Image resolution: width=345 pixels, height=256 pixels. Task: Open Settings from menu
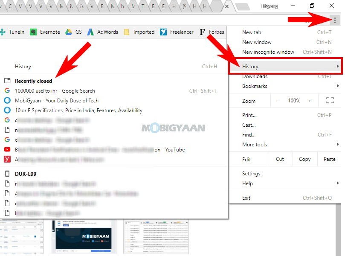(285, 174)
